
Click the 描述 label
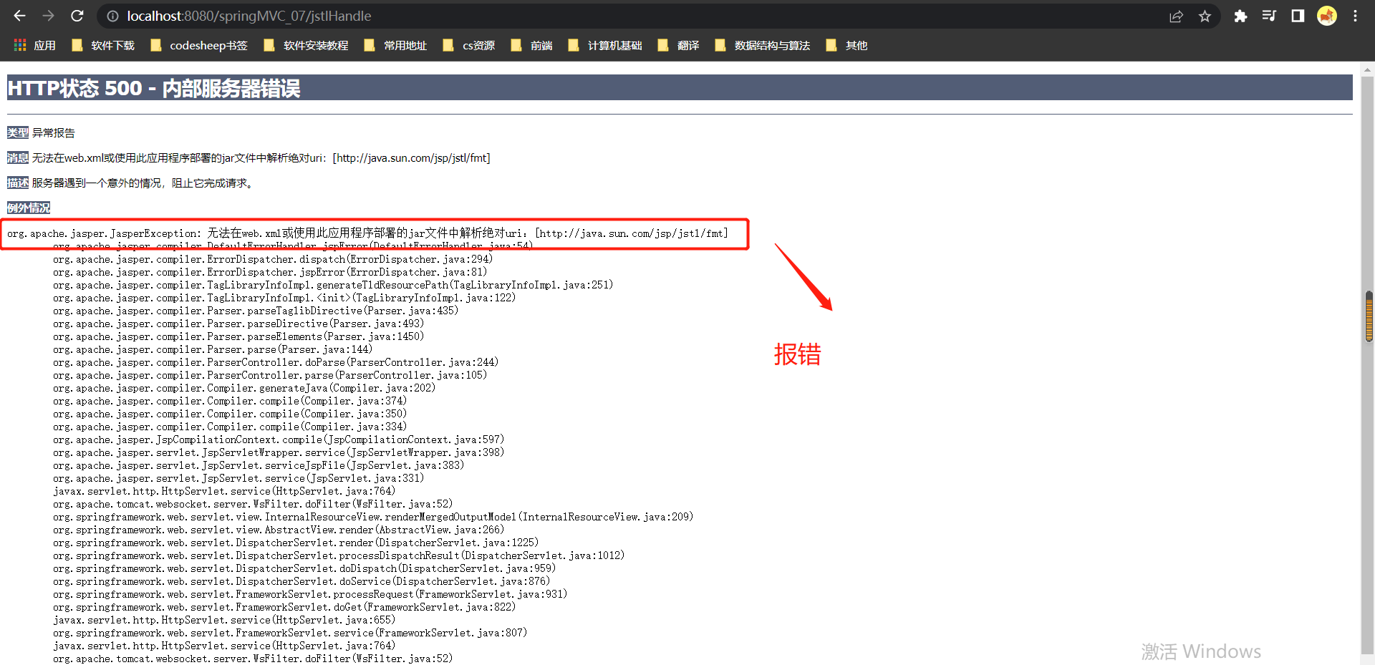tap(18, 183)
